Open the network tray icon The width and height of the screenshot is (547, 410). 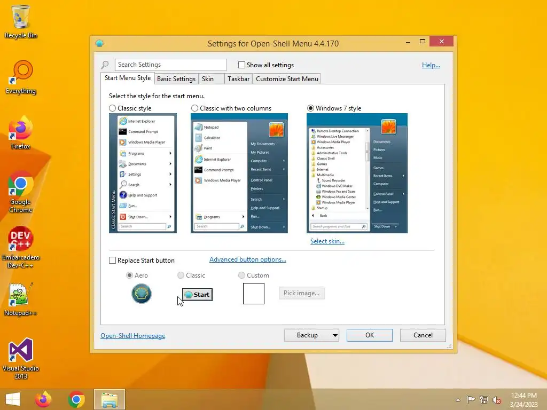click(484, 399)
